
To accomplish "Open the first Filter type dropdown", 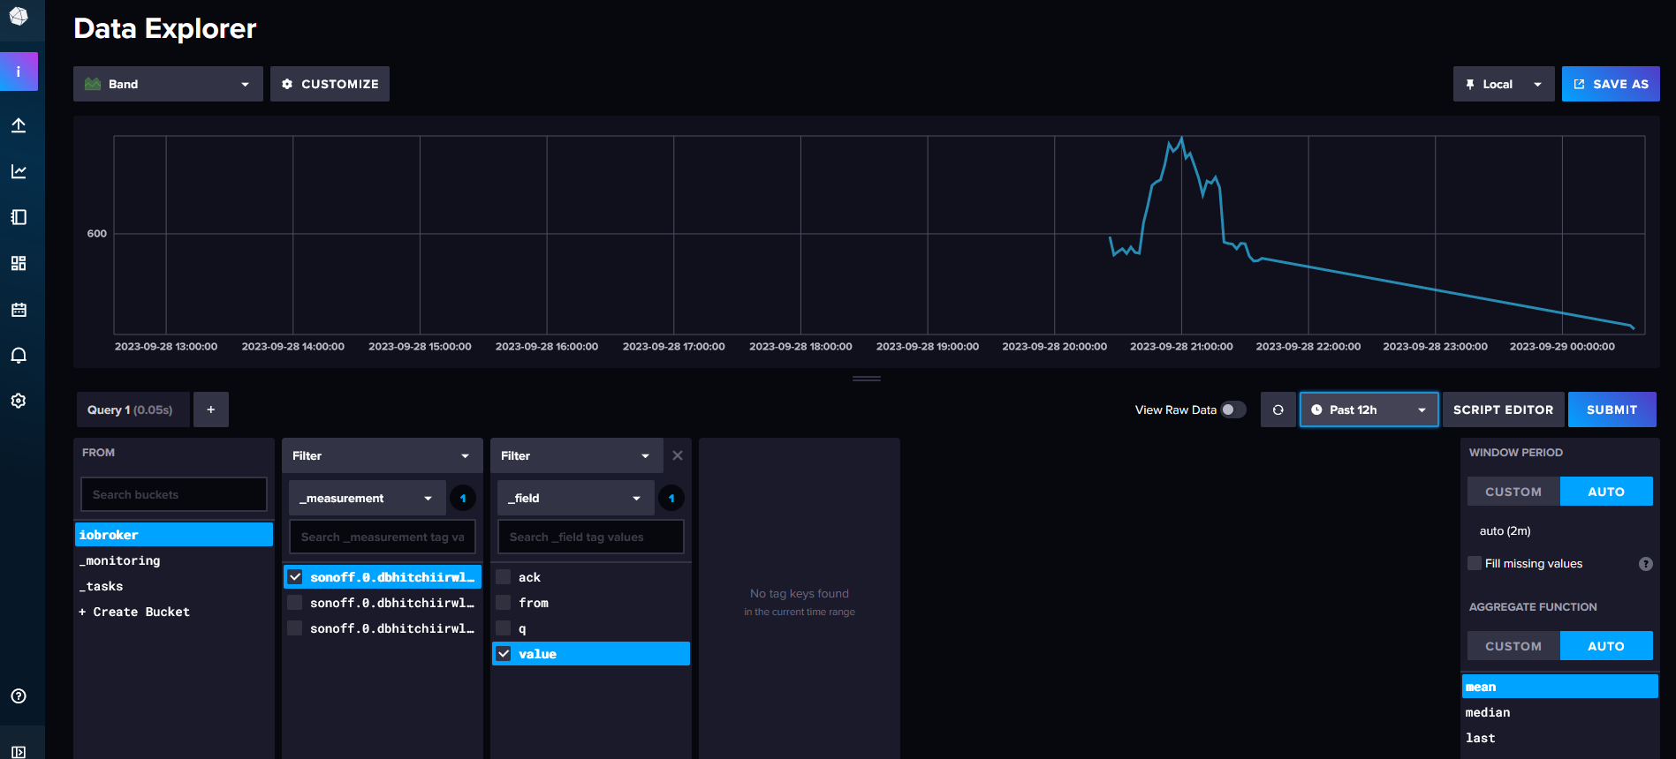I will pyautogui.click(x=382, y=455).
